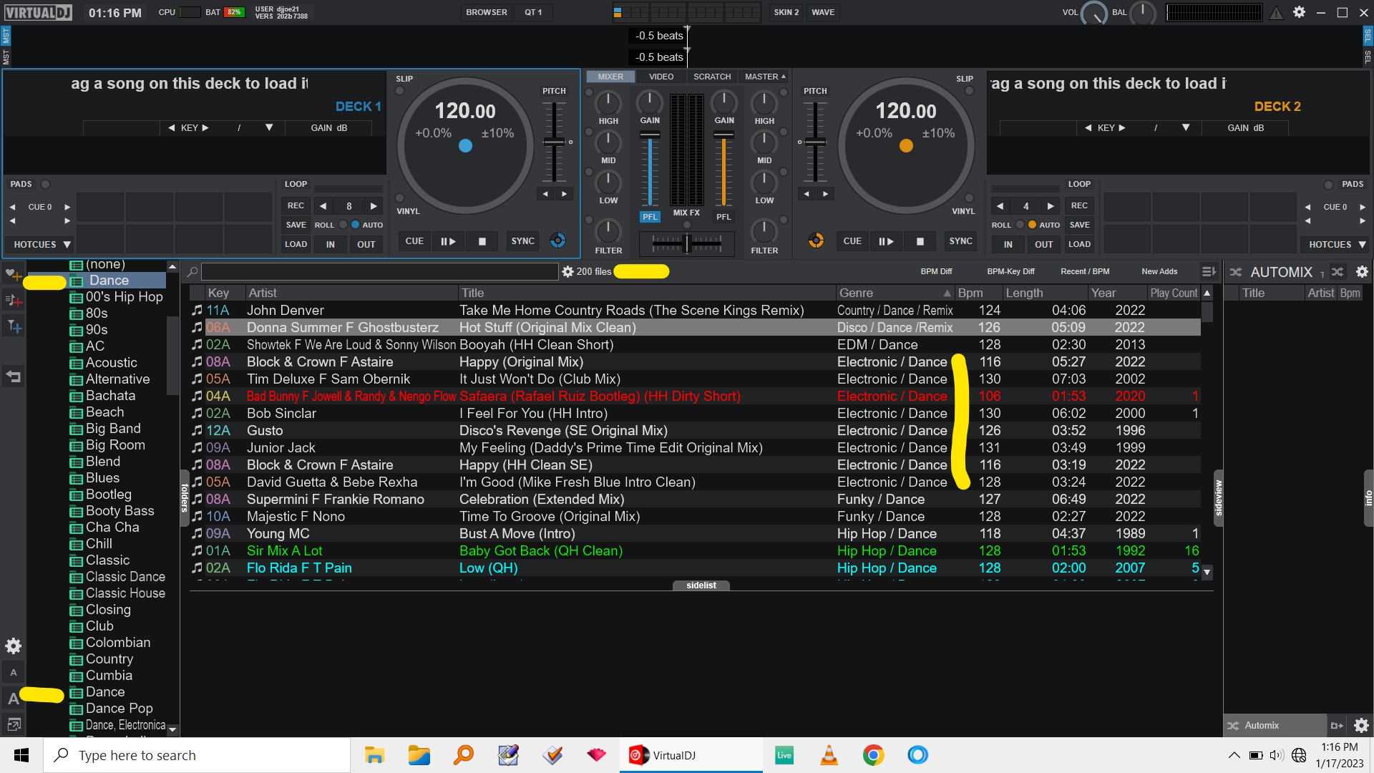
Task: Click the volume icon in system tray
Action: click(x=1277, y=755)
